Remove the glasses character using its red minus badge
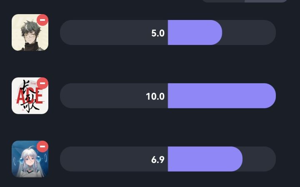 [x=42, y=20]
